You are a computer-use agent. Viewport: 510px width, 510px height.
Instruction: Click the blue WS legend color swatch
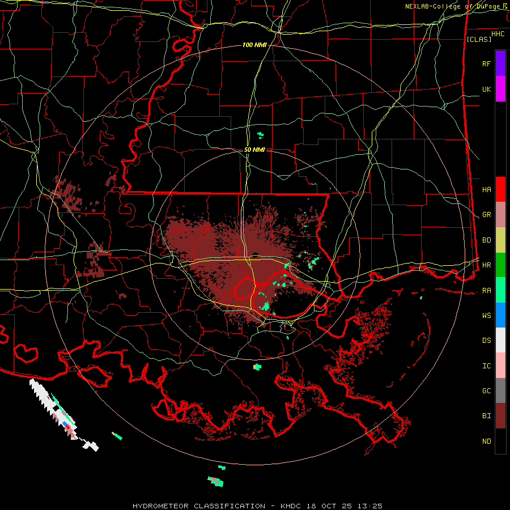[500, 315]
